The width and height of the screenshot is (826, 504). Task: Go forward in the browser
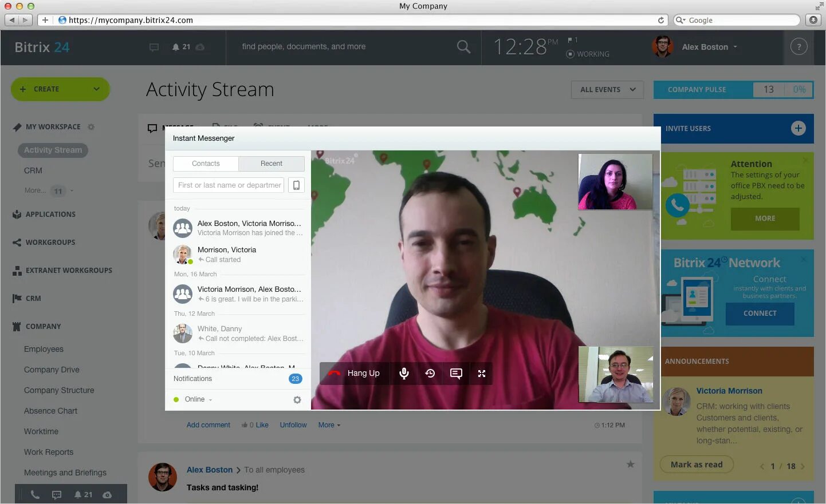(25, 20)
